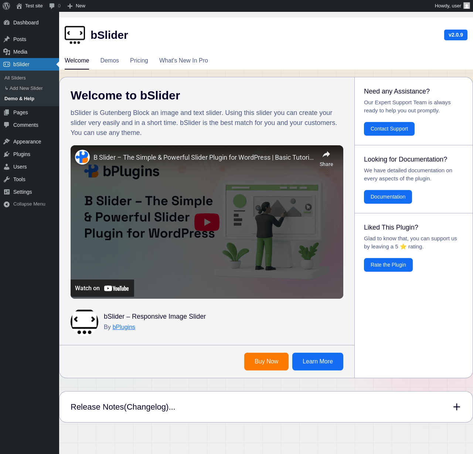Screen dimensions: 473x454
Task: Expand Release Notes with the plus icon
Action: tap(457, 407)
